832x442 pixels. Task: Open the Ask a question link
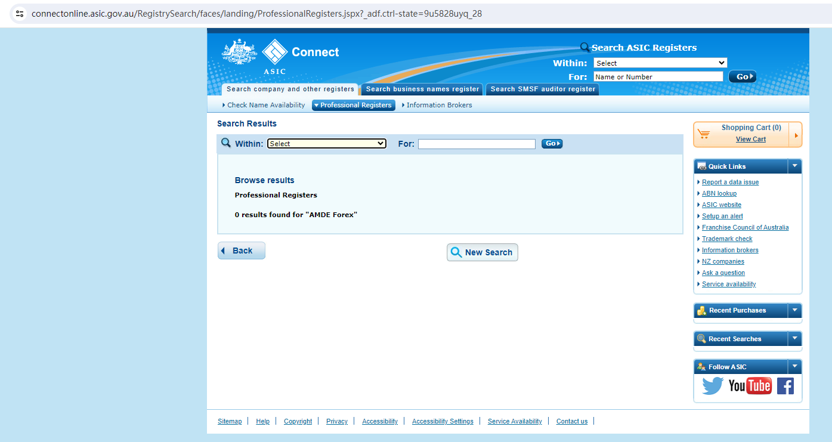(x=723, y=273)
